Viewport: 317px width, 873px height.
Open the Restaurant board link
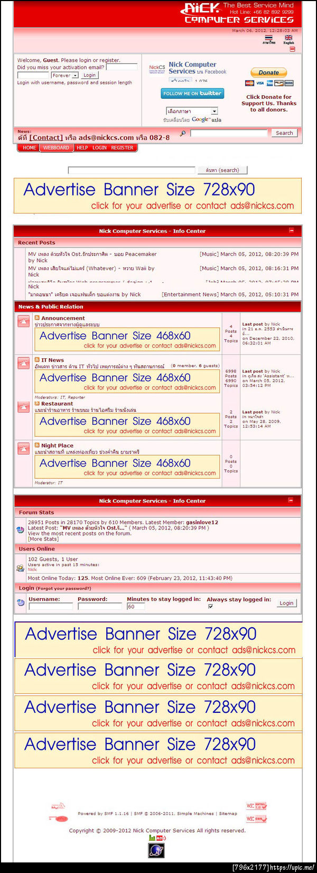(57, 404)
